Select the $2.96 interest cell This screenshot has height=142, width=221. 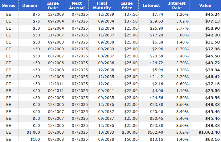(158, 49)
